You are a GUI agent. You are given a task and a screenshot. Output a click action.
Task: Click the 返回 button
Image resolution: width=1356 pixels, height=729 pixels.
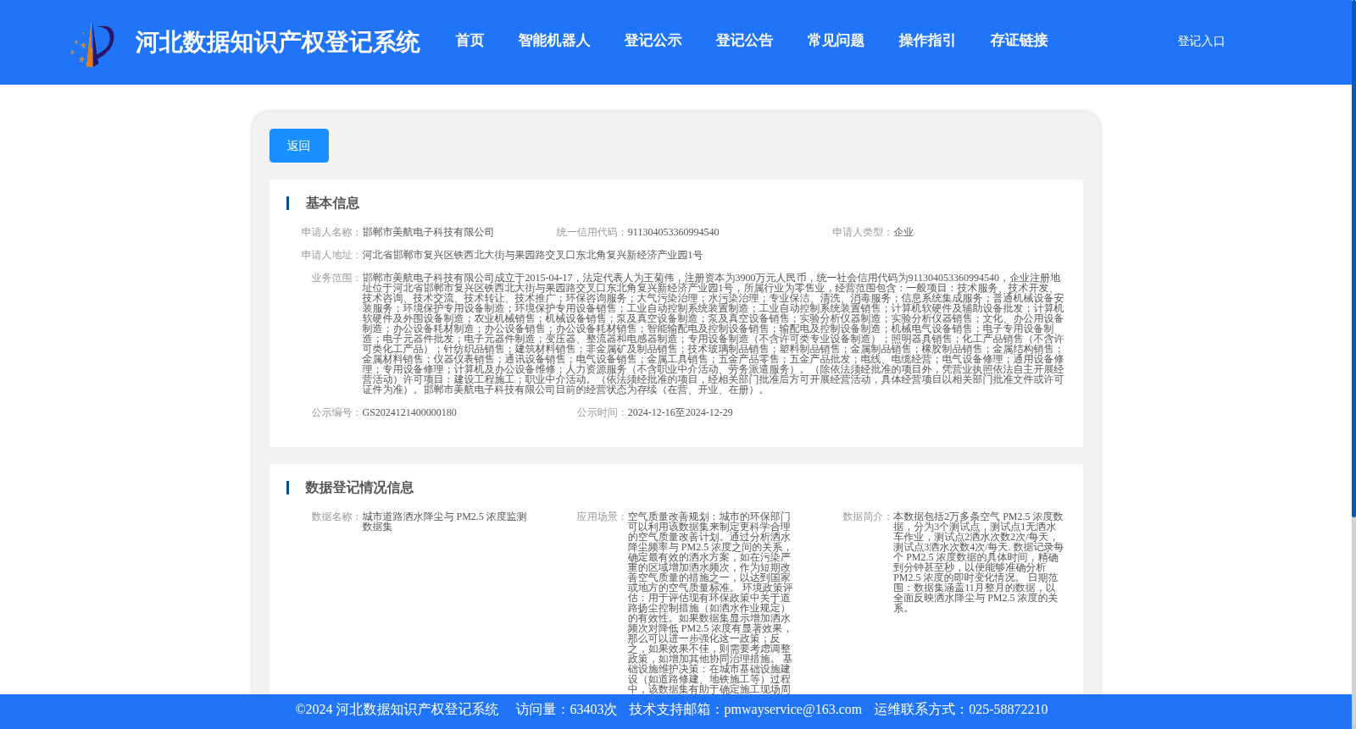click(x=298, y=146)
